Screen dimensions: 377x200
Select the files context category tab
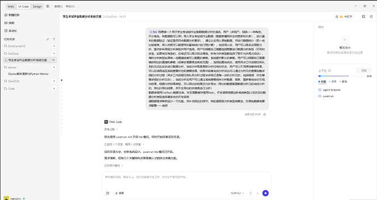coord(333,82)
